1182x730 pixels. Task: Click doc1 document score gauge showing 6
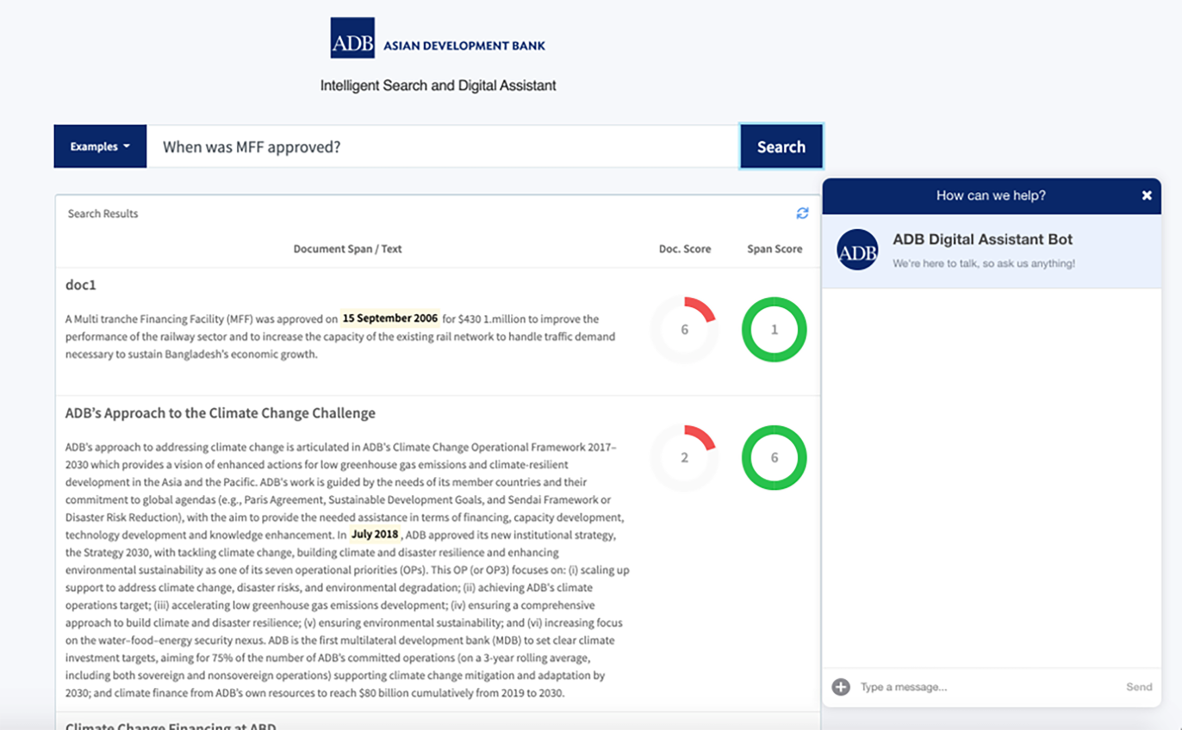684,329
